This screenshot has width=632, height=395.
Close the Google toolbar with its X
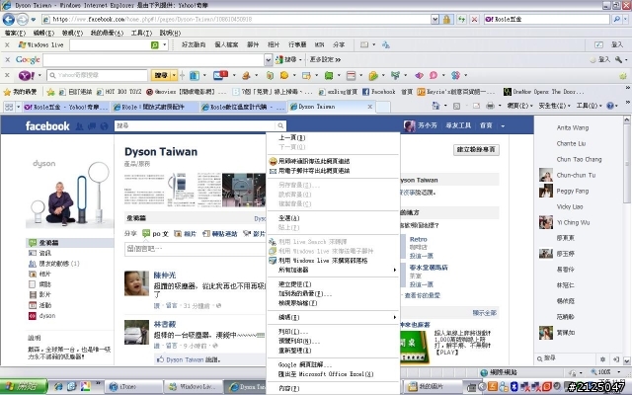click(x=7, y=59)
